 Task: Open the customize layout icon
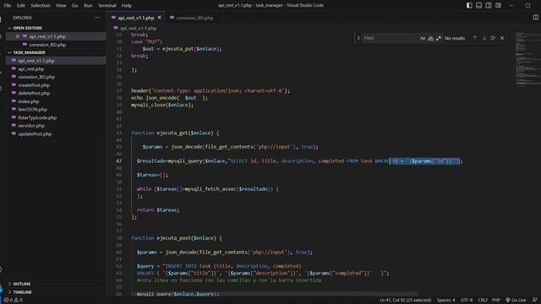(498, 5)
